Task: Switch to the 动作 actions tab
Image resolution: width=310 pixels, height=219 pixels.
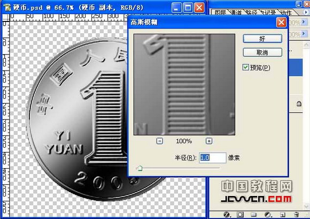Action: (286, 13)
